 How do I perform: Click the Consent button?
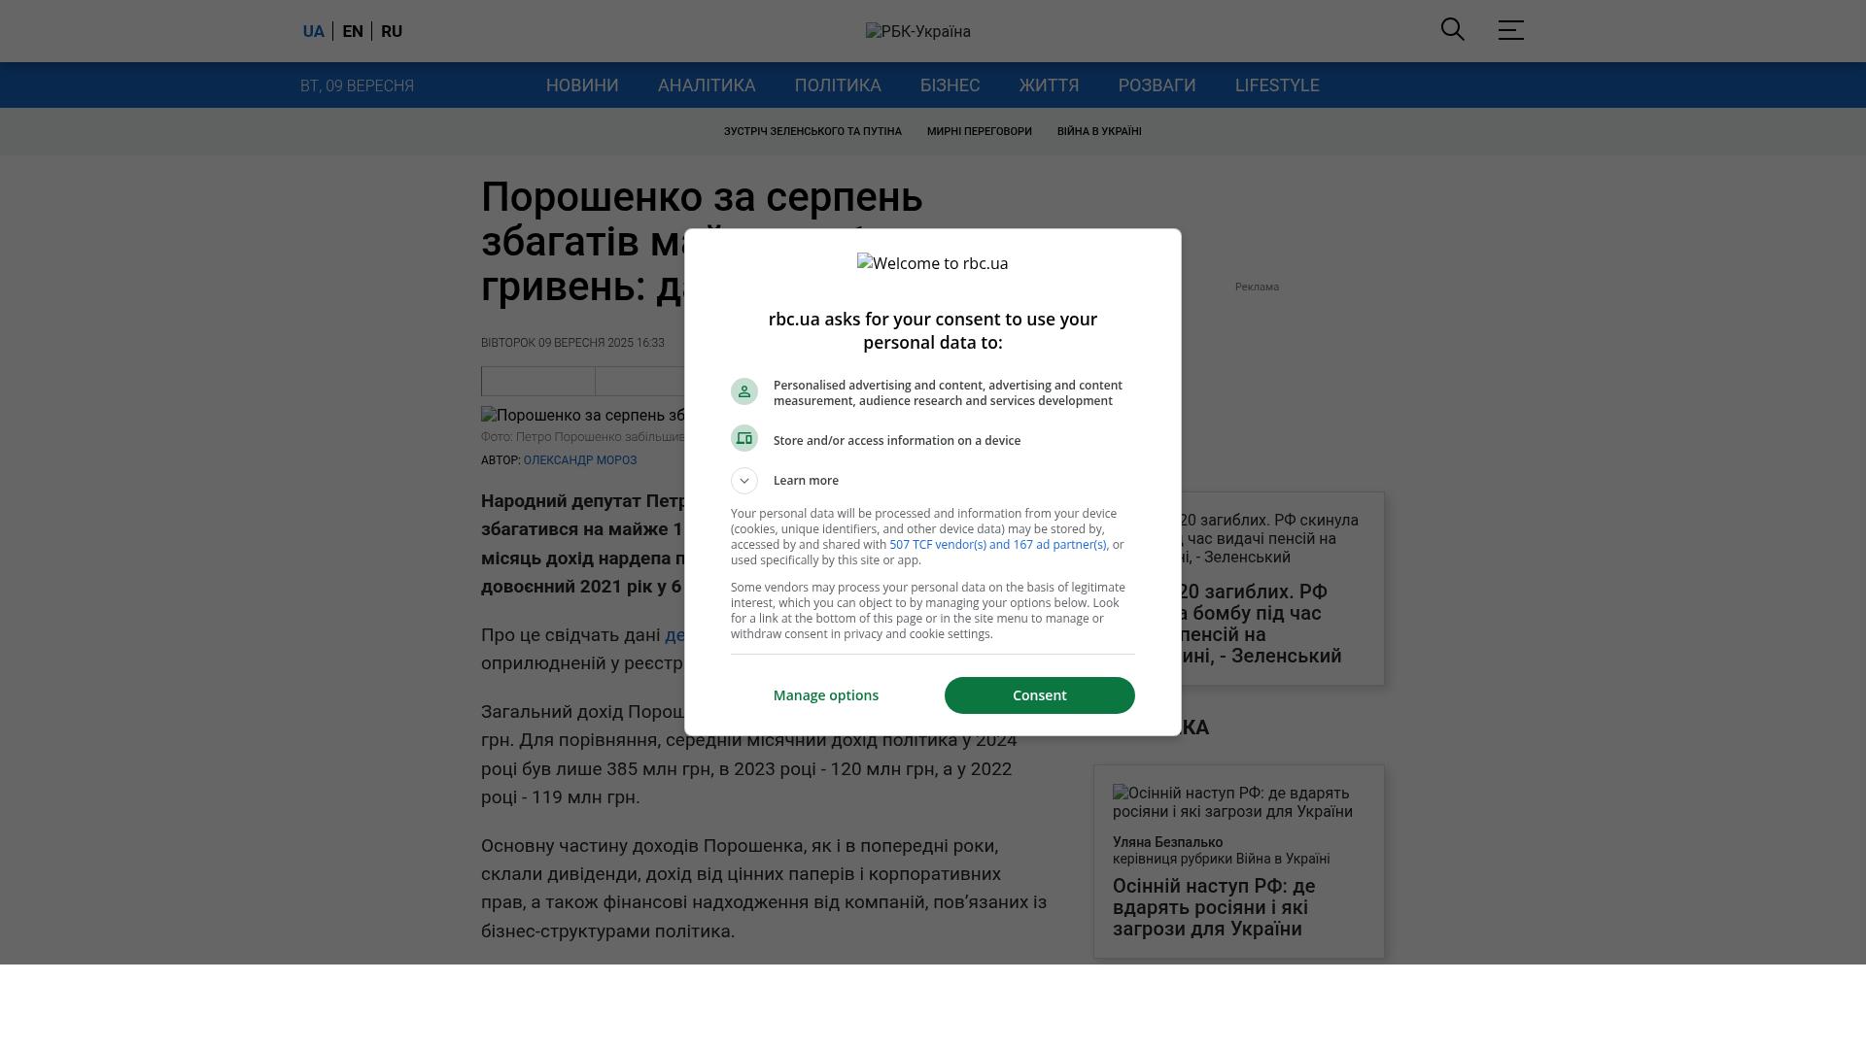(x=1040, y=695)
